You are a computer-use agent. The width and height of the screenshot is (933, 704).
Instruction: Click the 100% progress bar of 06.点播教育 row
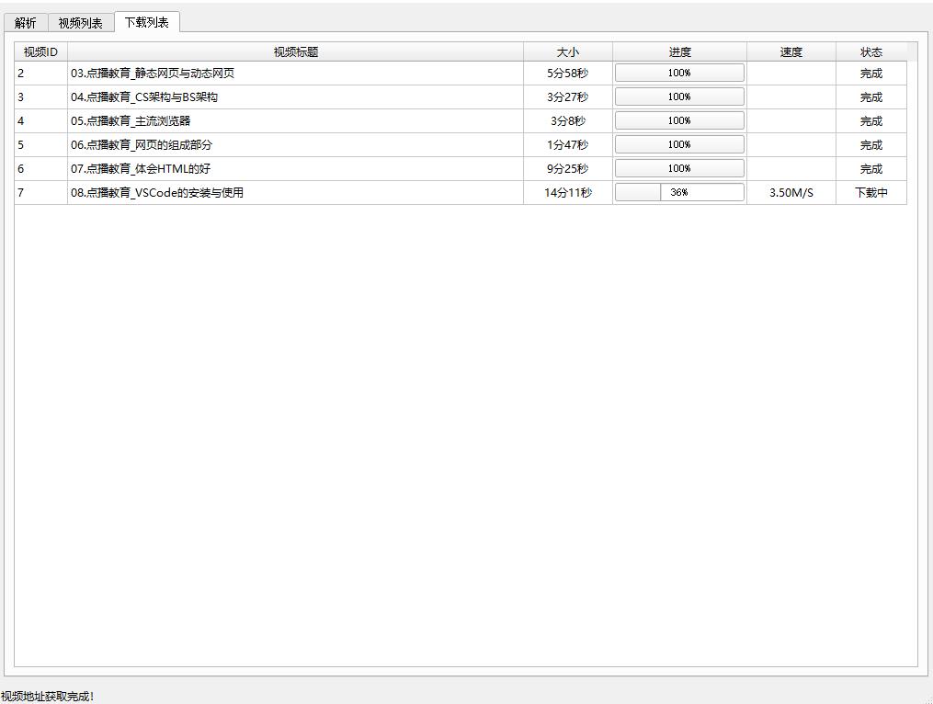click(679, 144)
